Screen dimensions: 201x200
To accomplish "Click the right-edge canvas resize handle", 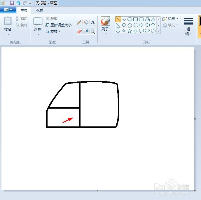I will tap(195, 119).
